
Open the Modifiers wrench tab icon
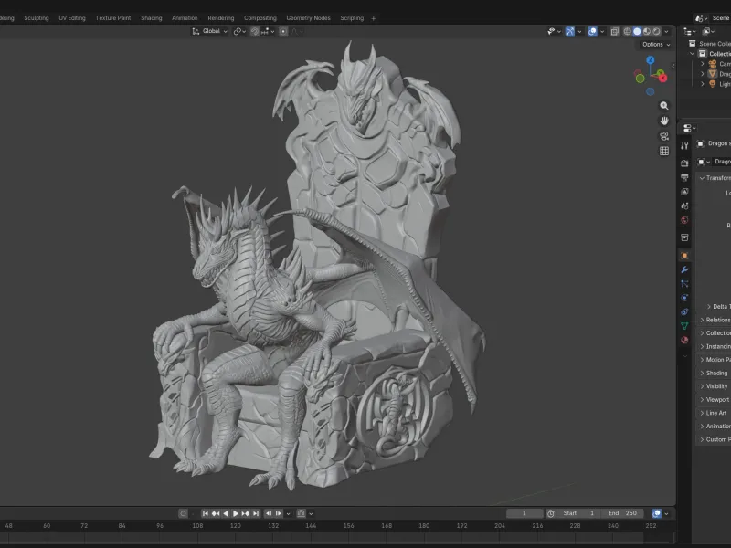coord(684,269)
